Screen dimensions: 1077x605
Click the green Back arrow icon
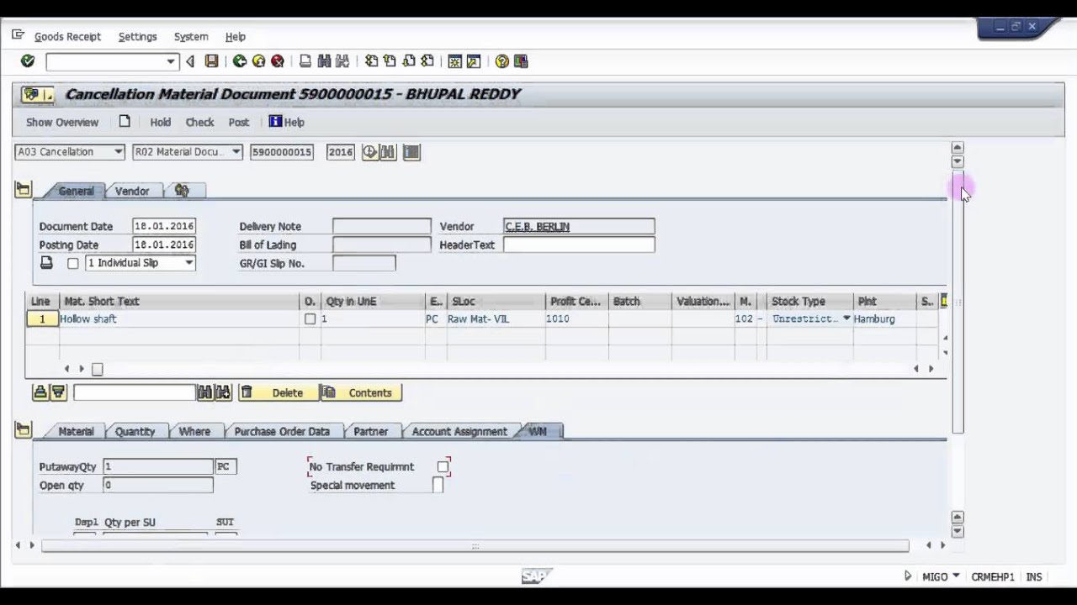[240, 61]
